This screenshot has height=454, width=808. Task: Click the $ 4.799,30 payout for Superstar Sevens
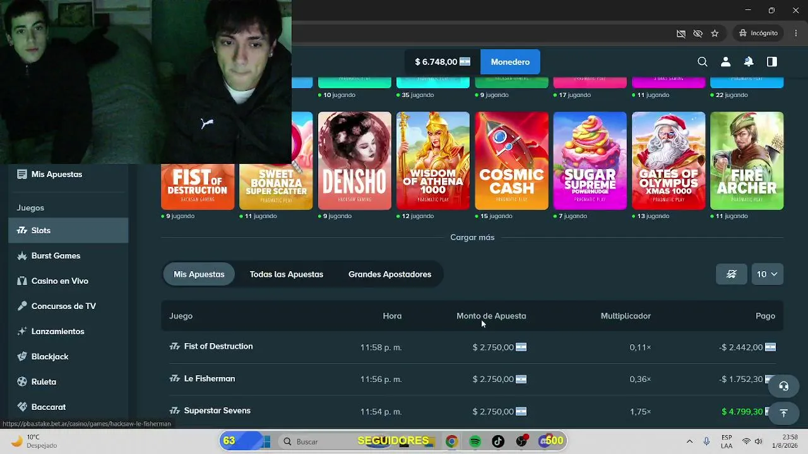click(742, 412)
